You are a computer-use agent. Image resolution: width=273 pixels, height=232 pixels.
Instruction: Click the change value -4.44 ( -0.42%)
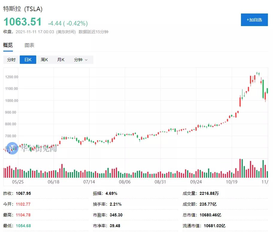pyautogui.click(x=68, y=23)
